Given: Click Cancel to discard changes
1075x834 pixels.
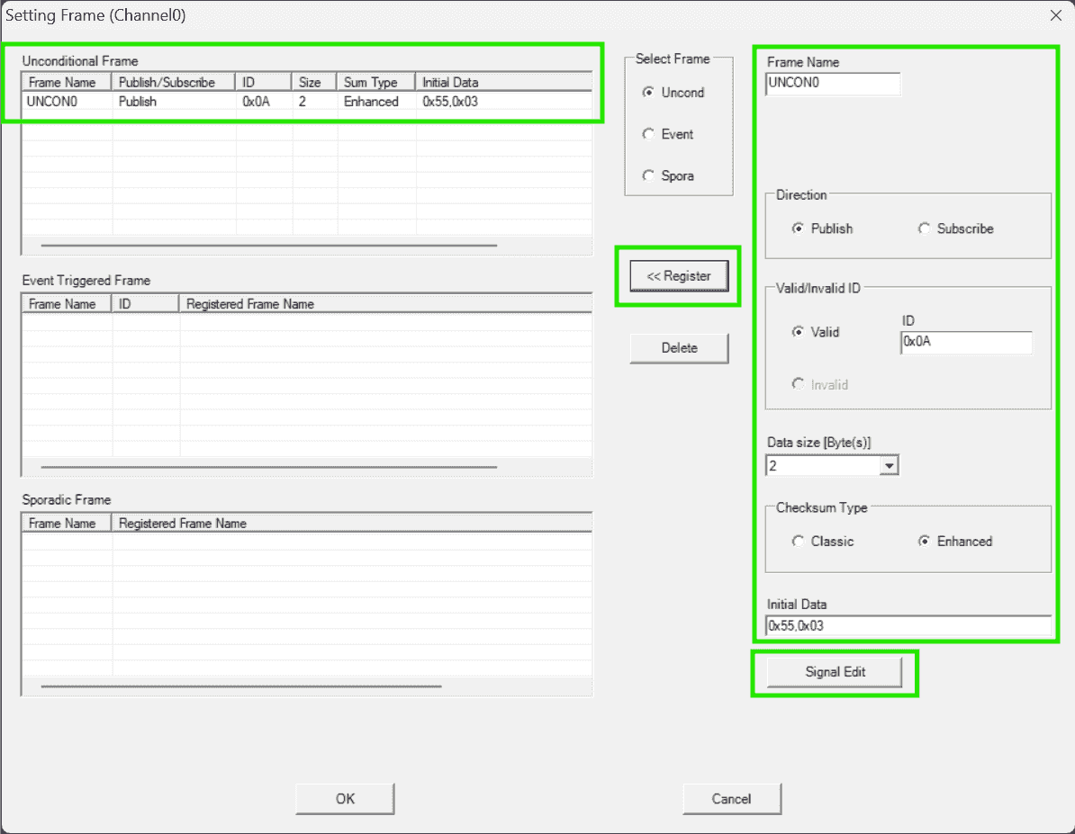Looking at the screenshot, I should tap(731, 799).
